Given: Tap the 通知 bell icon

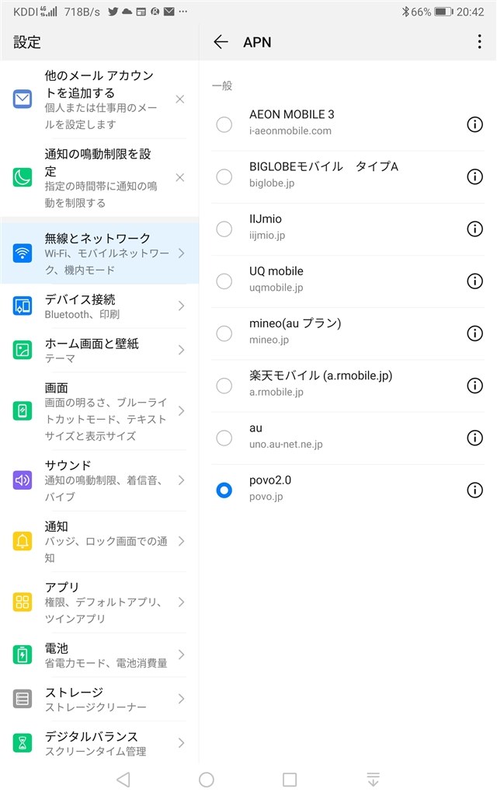Looking at the screenshot, I should (x=23, y=541).
